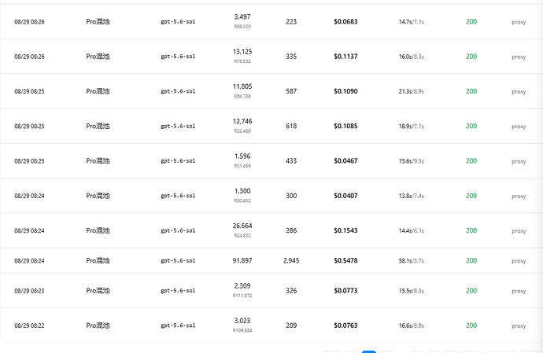Select the R111,872 cached tokens label

pos(242,296)
